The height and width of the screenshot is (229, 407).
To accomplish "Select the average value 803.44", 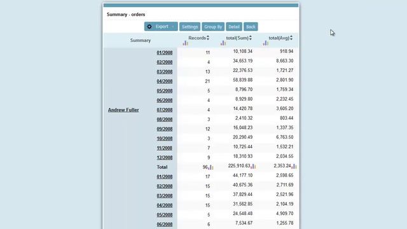I will tap(287, 118).
